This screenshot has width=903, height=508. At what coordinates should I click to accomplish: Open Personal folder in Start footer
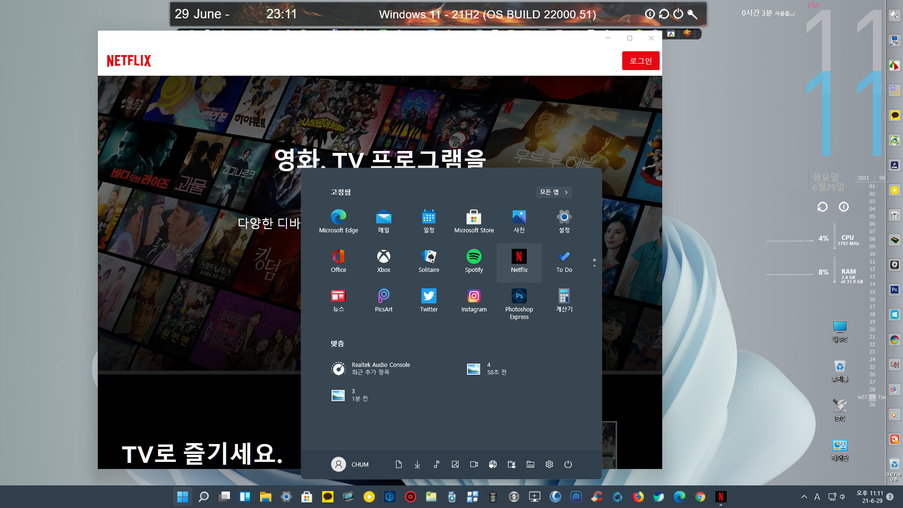coord(512,464)
